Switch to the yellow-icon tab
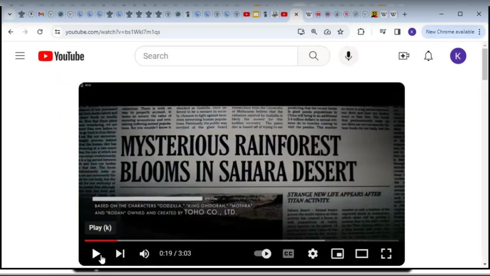This screenshot has height=276, width=490. tap(256, 14)
